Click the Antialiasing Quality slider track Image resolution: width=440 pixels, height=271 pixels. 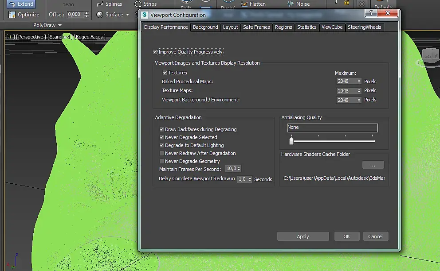pyautogui.click(x=334, y=141)
